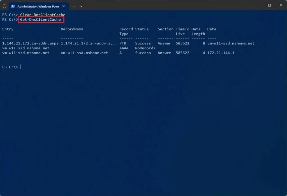Maximize the terminal window
The height and width of the screenshot is (196, 287).
(269, 5)
